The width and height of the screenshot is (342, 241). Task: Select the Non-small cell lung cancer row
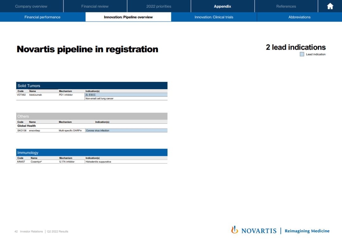pos(126,98)
